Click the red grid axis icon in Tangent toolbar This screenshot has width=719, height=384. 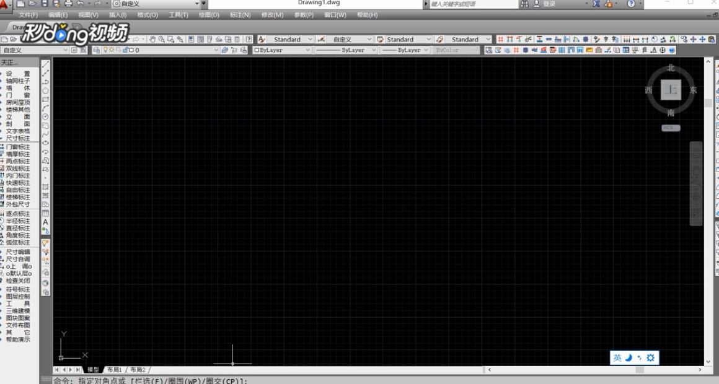[x=500, y=40]
